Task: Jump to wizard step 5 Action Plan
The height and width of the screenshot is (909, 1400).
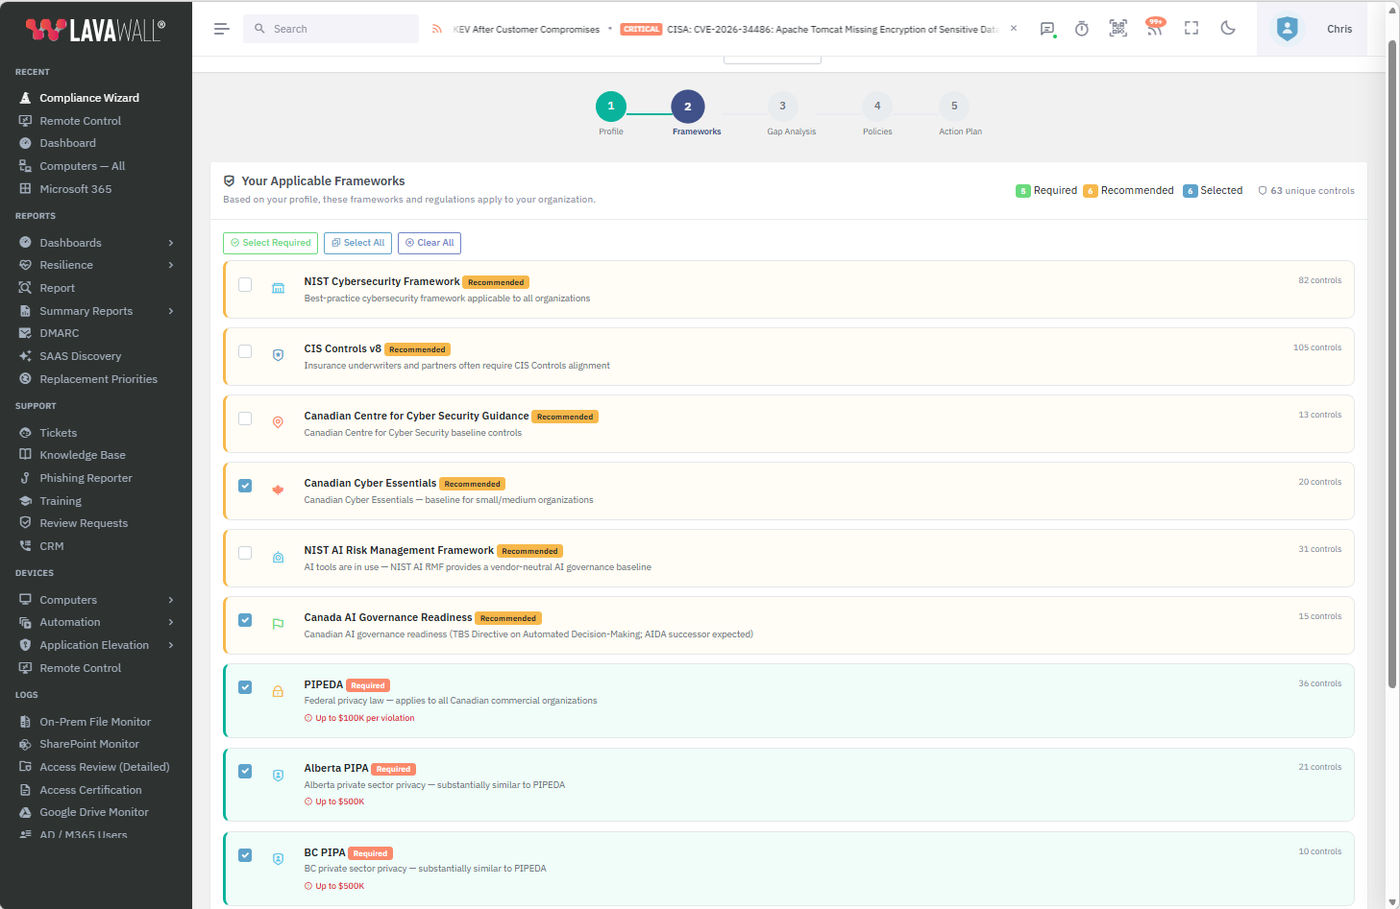Action: 954,106
